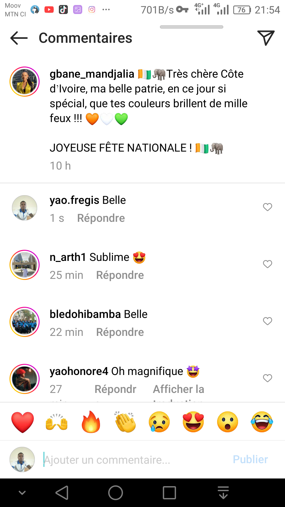Insert the raised hands emoji

[x=57, y=422]
